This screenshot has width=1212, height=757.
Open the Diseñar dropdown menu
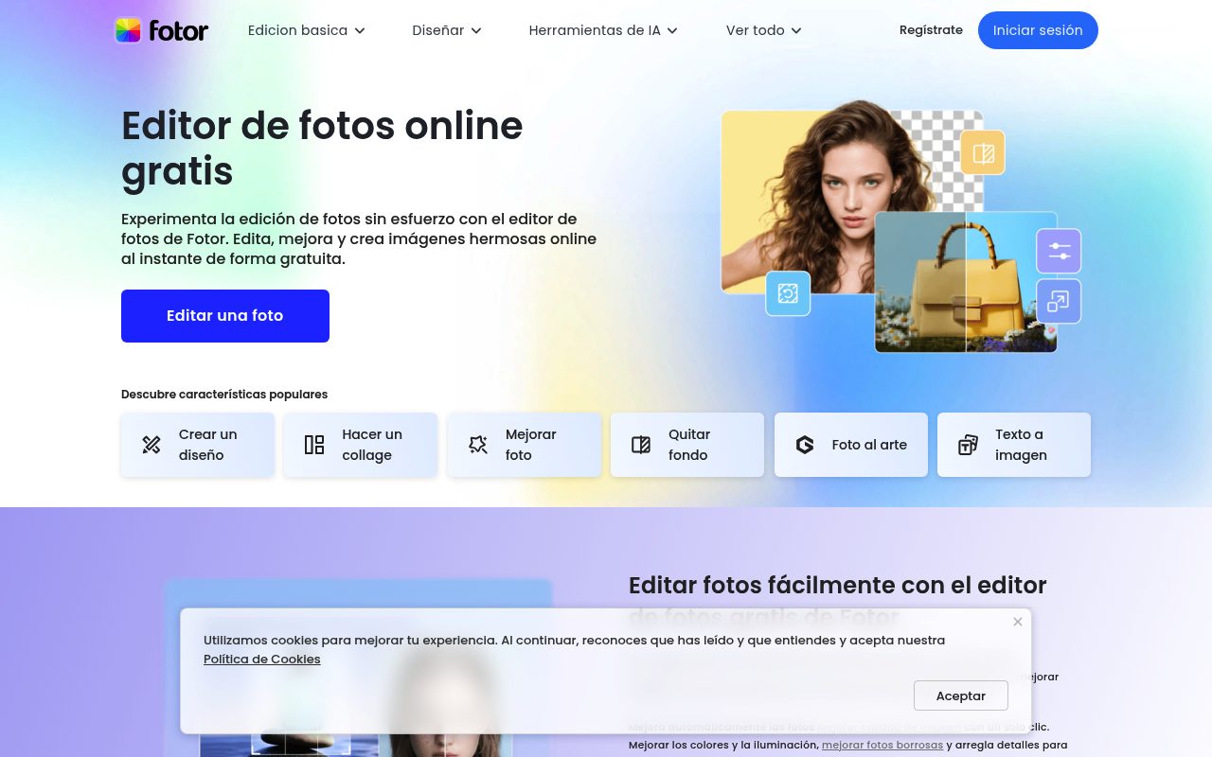tap(447, 30)
